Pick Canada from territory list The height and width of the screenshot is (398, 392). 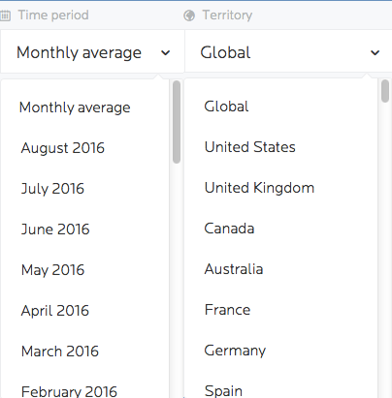click(x=229, y=229)
